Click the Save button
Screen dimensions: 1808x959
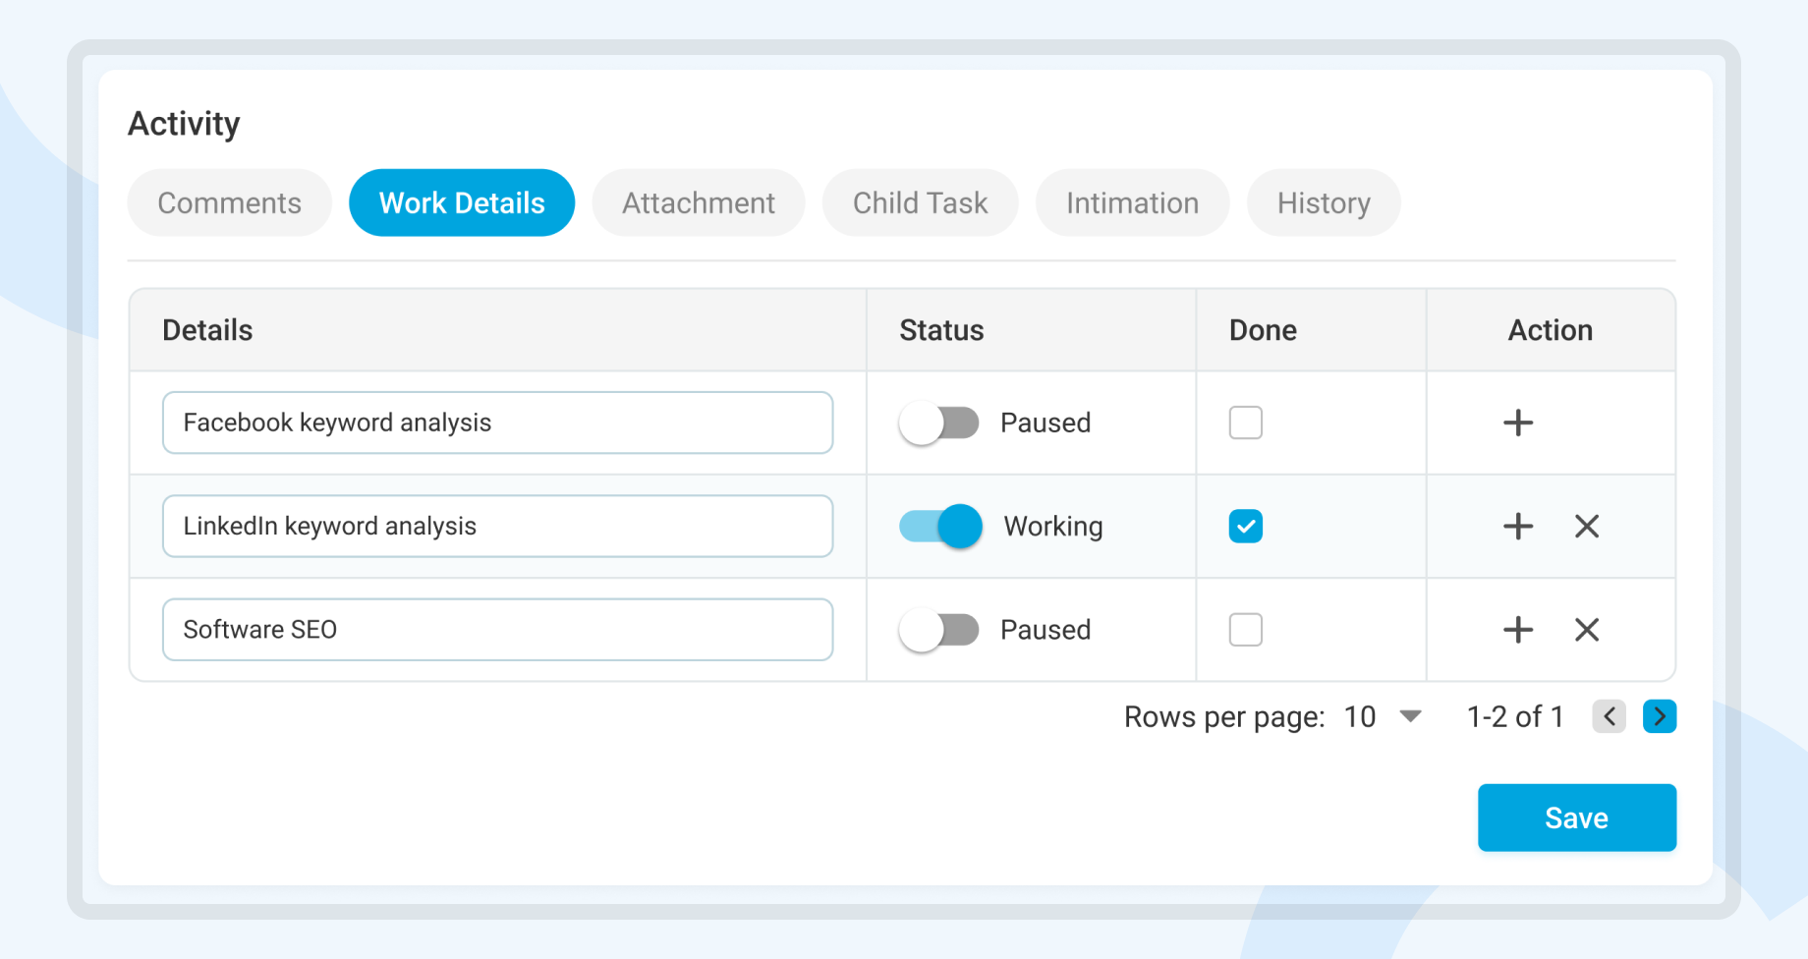[1577, 818]
